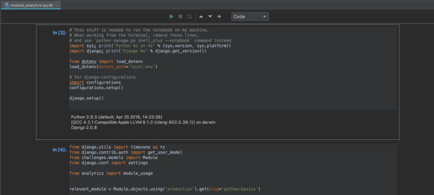Click the Python 3.6.5 output line

click(x=116, y=117)
